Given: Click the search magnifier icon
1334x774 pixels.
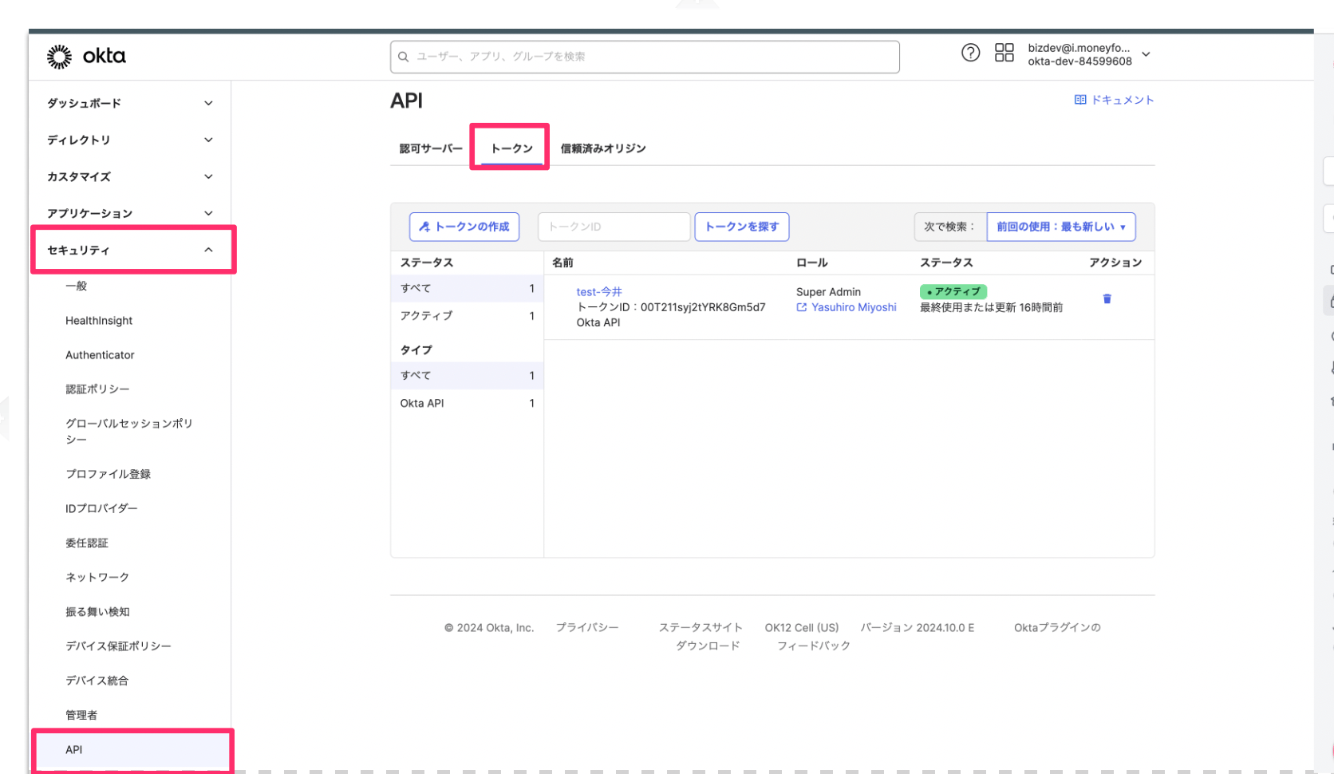Looking at the screenshot, I should click(403, 57).
